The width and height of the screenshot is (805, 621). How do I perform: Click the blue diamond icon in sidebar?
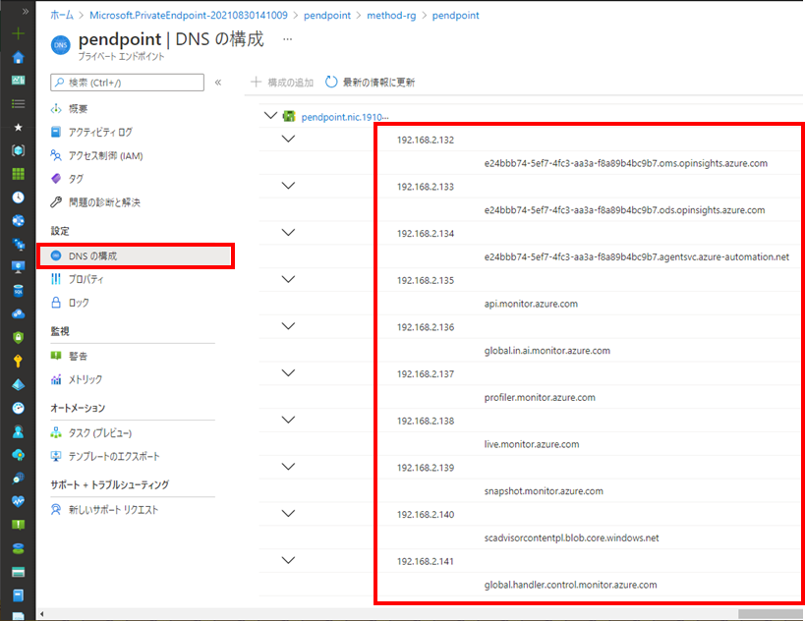point(18,385)
